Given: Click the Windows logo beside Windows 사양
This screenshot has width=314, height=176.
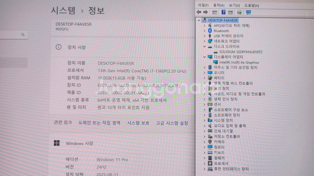Looking at the screenshot, I should point(57,143).
